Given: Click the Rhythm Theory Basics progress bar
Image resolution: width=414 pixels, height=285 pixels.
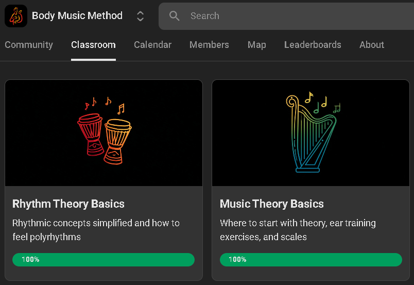Looking at the screenshot, I should [x=104, y=260].
